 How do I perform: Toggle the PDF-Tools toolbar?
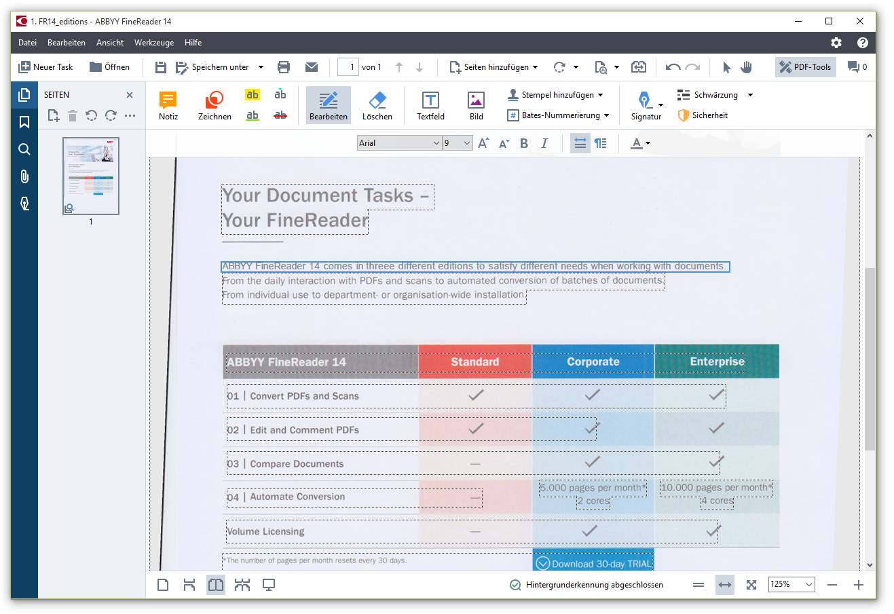(x=805, y=67)
